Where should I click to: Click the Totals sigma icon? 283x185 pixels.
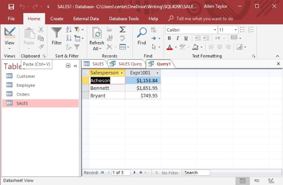click(122, 29)
